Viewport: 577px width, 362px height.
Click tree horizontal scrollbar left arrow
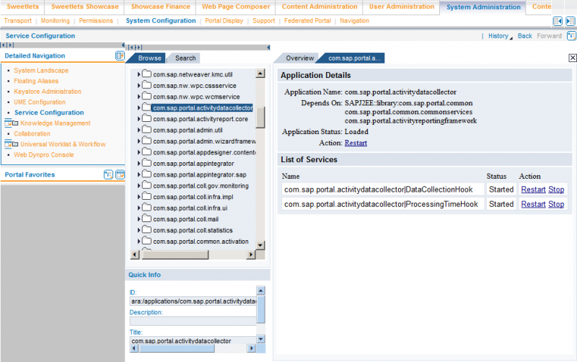tap(135, 255)
